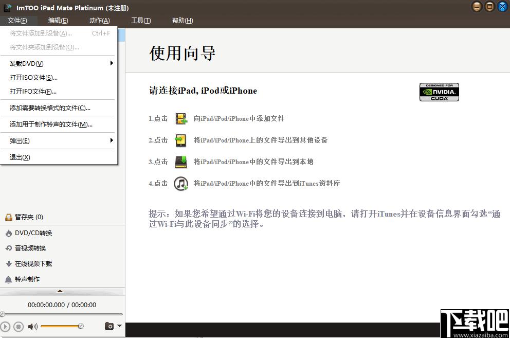Click the play button in player

click(x=5, y=326)
